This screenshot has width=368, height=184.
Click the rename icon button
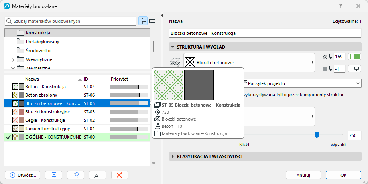[x=98, y=175]
